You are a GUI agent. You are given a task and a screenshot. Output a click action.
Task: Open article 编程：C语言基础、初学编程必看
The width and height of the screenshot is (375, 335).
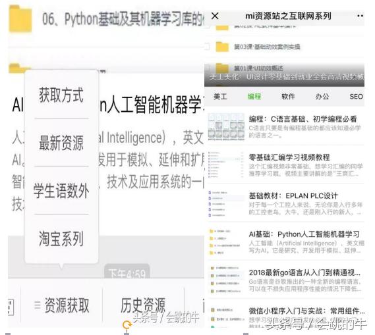[x=286, y=126]
